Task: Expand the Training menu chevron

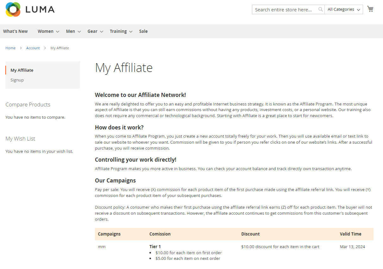Action: (x=131, y=32)
